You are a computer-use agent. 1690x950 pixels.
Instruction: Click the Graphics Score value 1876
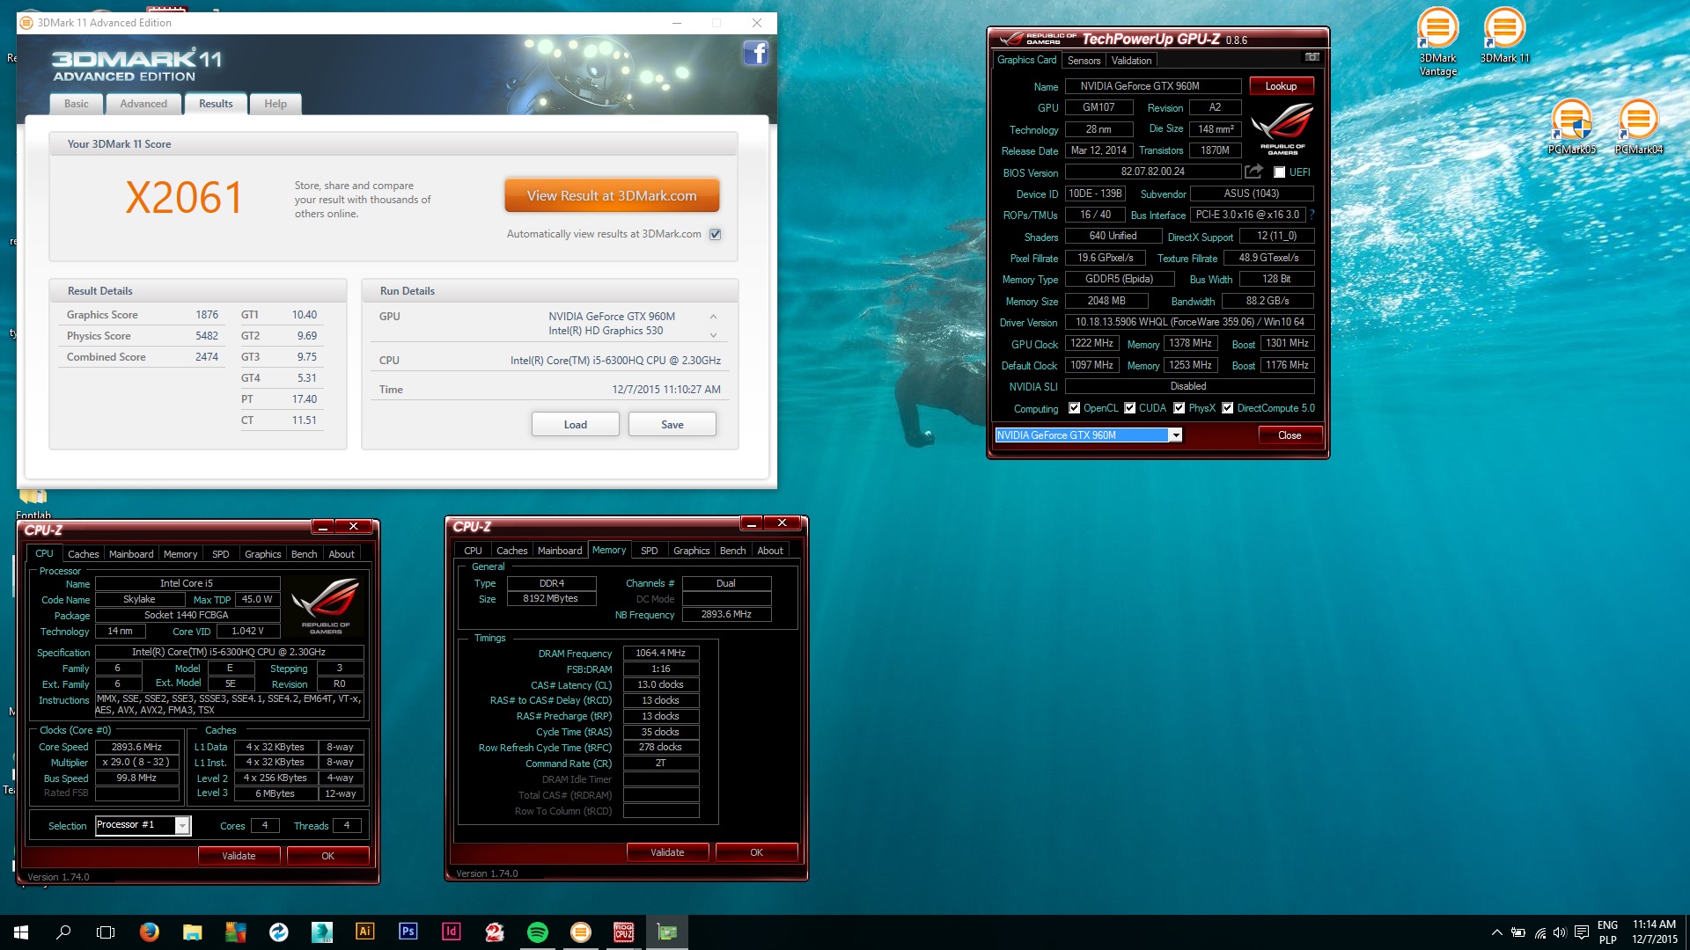[207, 315]
